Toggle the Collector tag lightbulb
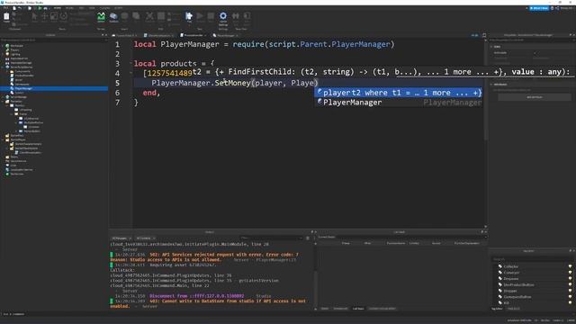 (570, 266)
